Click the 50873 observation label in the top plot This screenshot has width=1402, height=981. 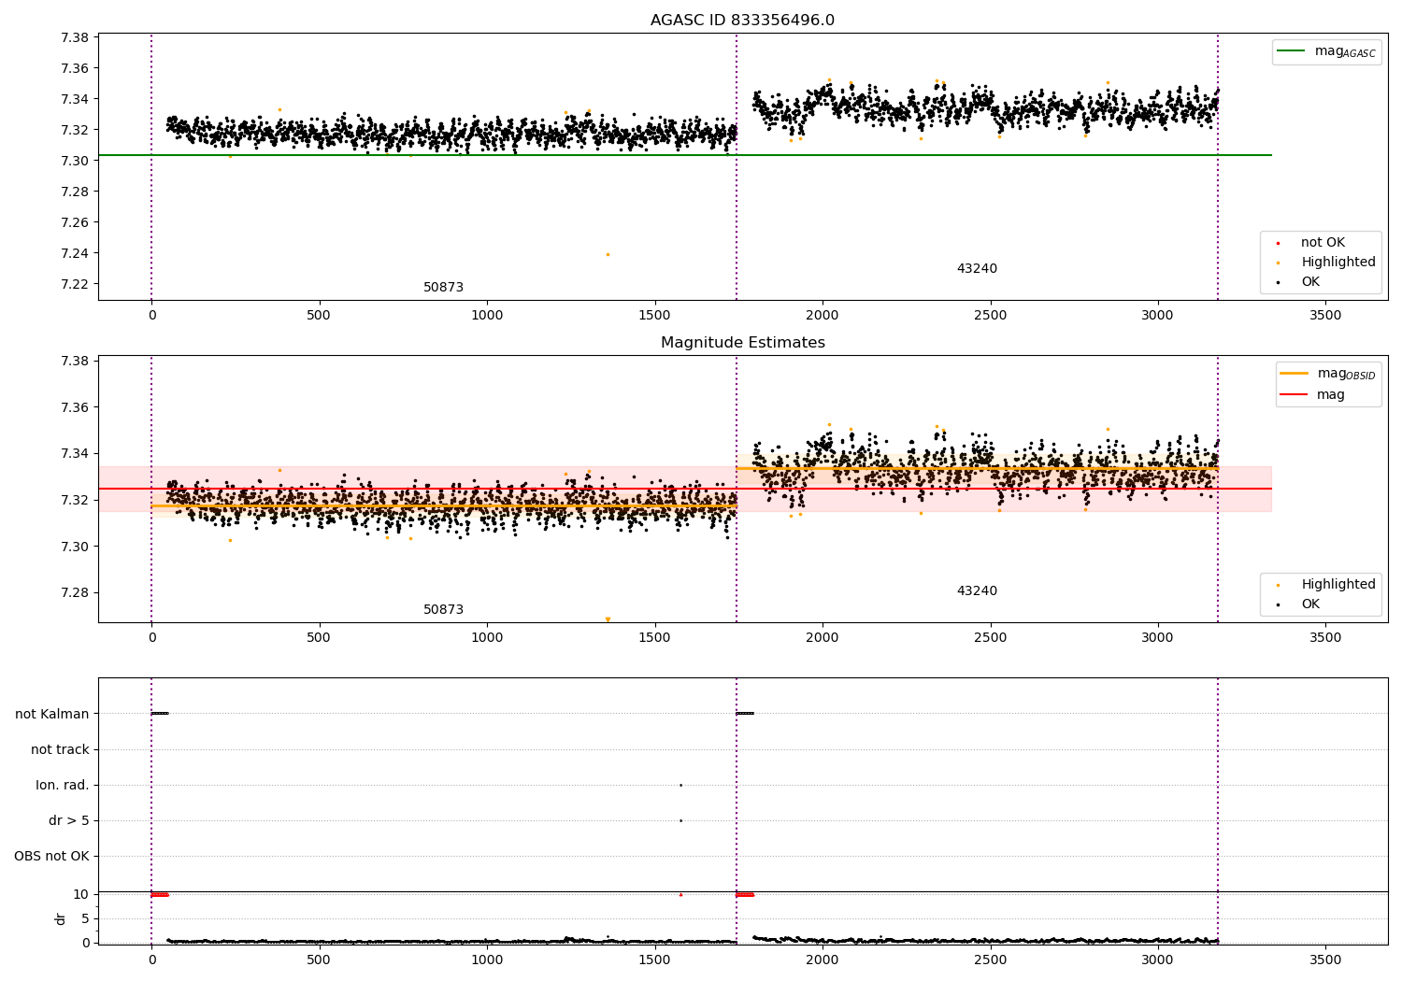coord(443,288)
